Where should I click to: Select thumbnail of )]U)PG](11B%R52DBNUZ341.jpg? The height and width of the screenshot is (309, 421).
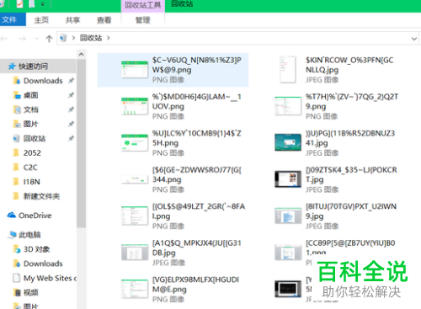288,142
